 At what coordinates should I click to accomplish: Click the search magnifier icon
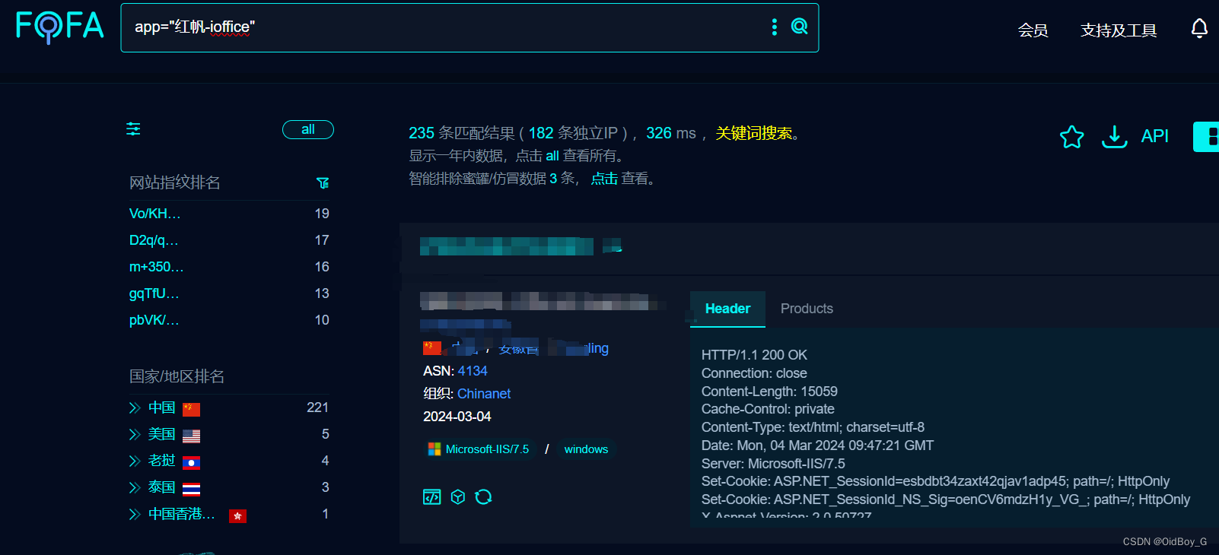799,27
